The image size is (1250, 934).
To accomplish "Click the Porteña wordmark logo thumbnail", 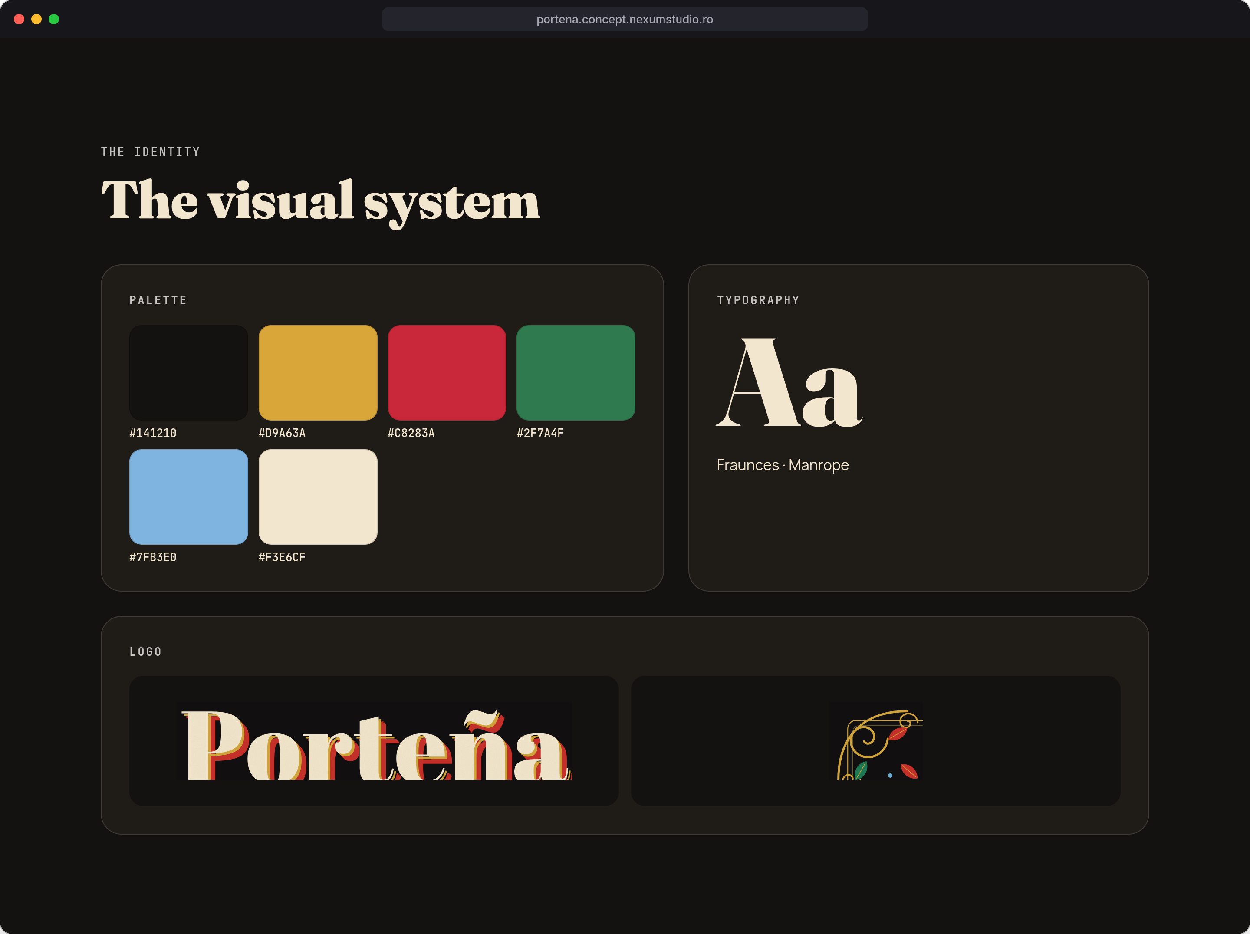I will pos(374,741).
